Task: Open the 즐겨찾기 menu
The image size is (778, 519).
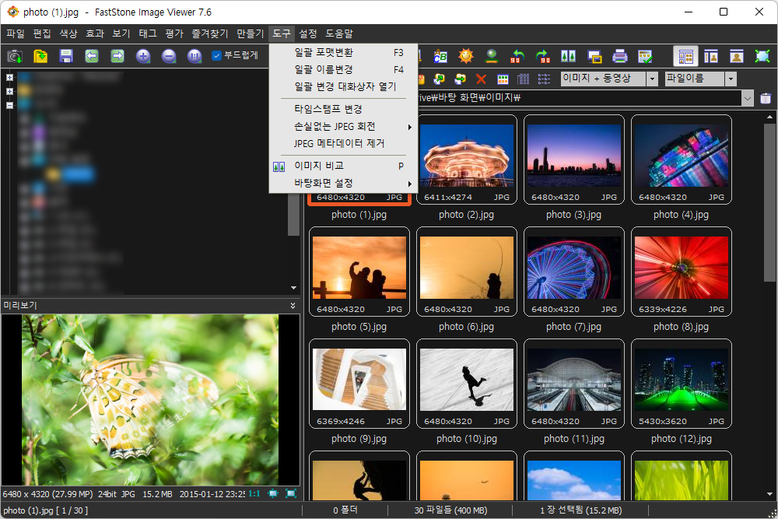Action: [210, 33]
